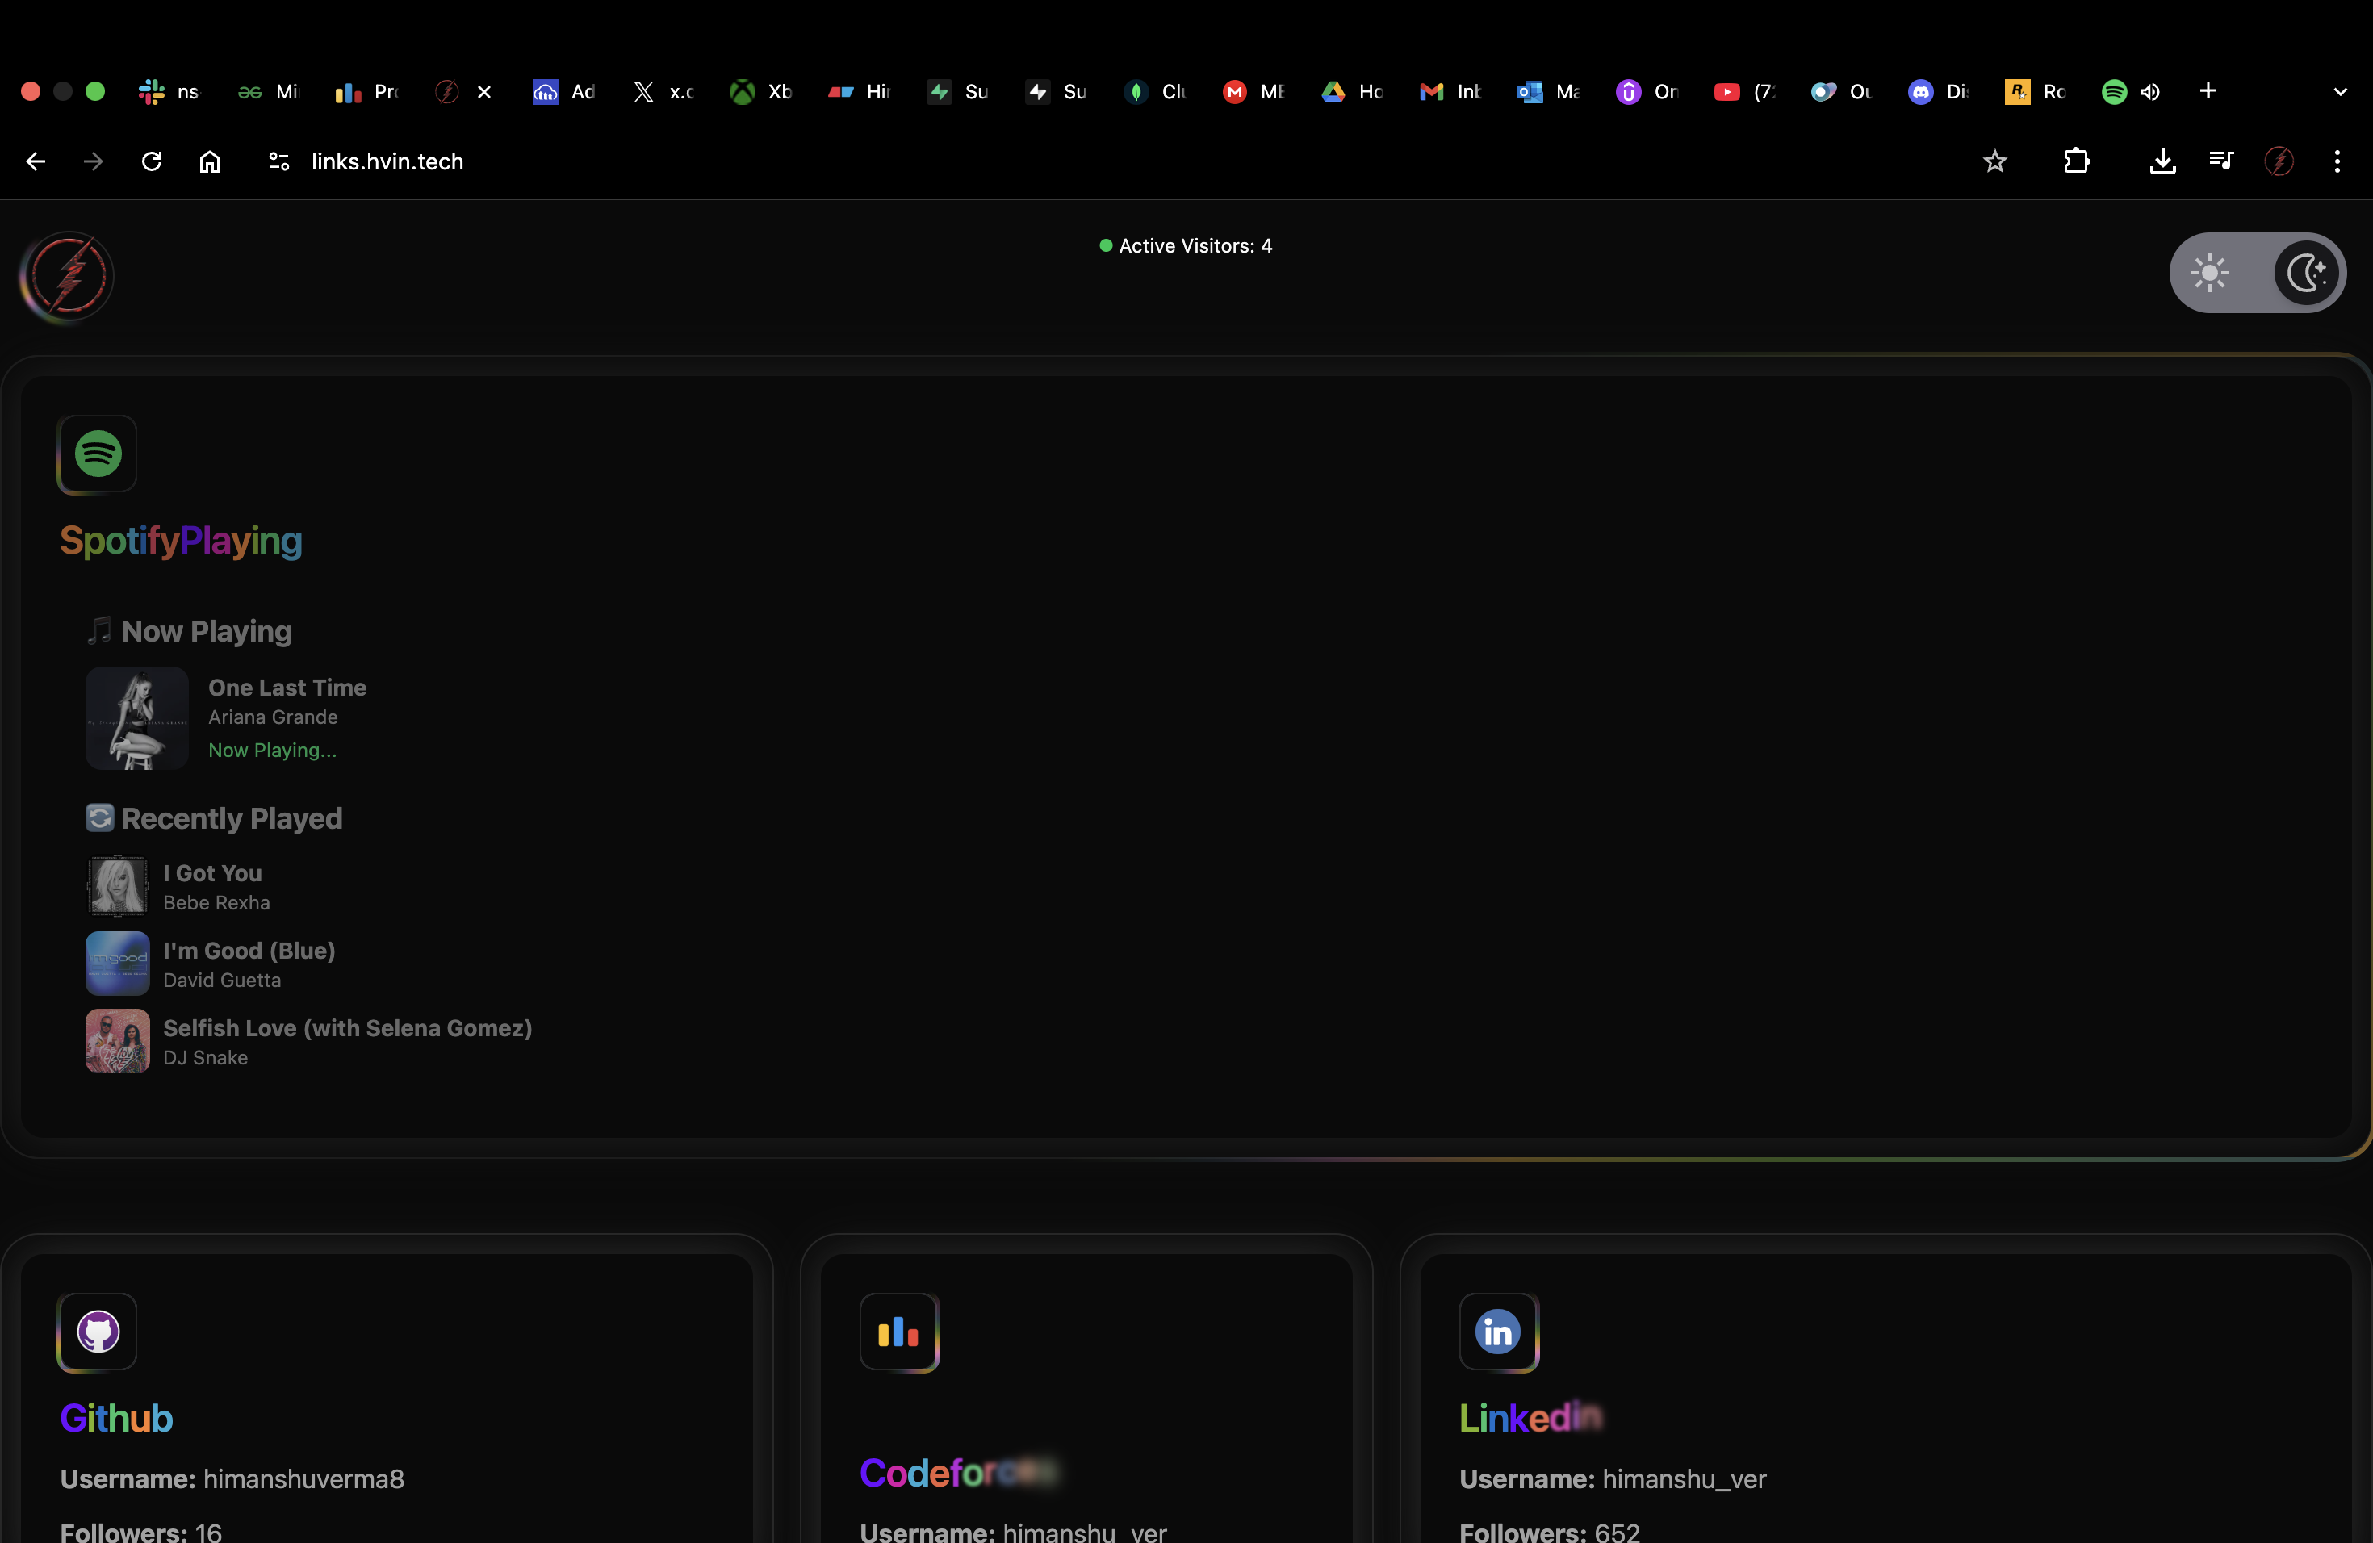Click the Recently Played refresh icon
Screen dimensions: 2373x1543
[x=100, y=818]
